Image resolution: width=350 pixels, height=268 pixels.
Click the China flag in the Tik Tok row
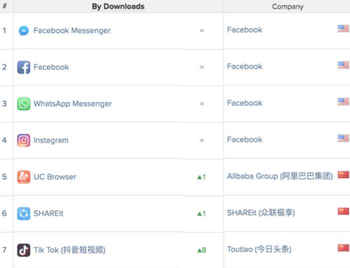(x=343, y=248)
